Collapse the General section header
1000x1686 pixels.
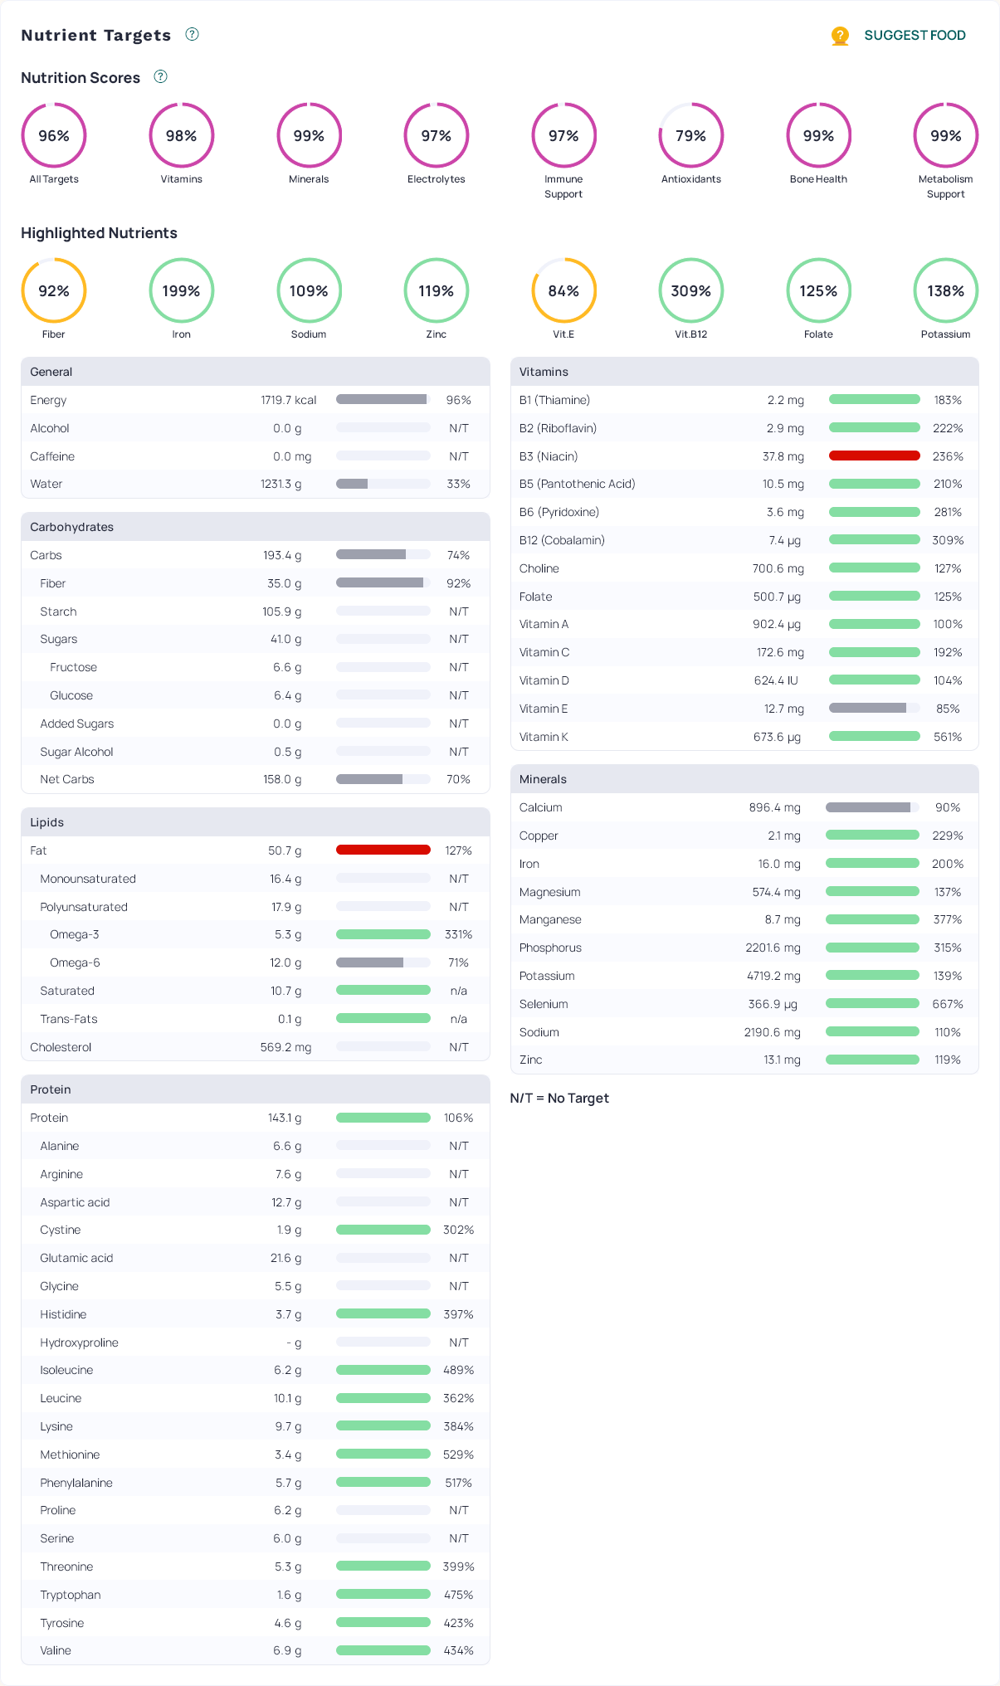pos(255,372)
